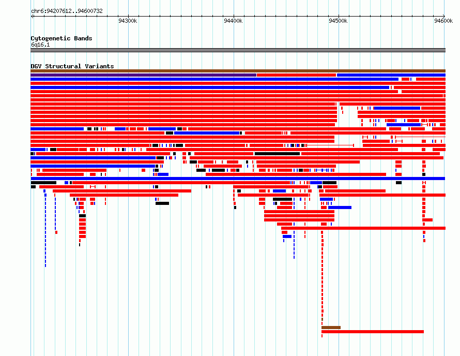Select the purple variant bar in DGV track

tap(144, 75)
